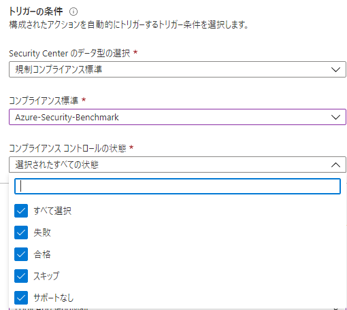Click the トリガーの条件 heading text

click(x=36, y=12)
